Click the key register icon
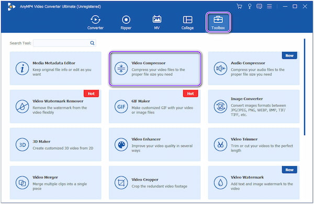 tap(250, 6)
